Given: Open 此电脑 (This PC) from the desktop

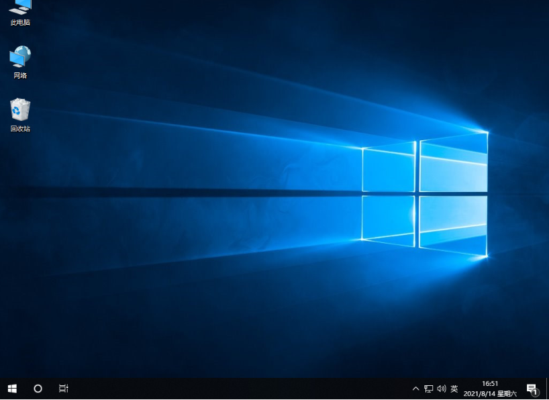Looking at the screenshot, I should coord(19,12).
